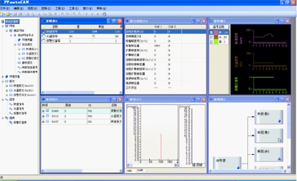Click the blue diamond environment variable tree icon
Image resolution: width=297 pixels, height=181 pixels.
(x=7, y=77)
